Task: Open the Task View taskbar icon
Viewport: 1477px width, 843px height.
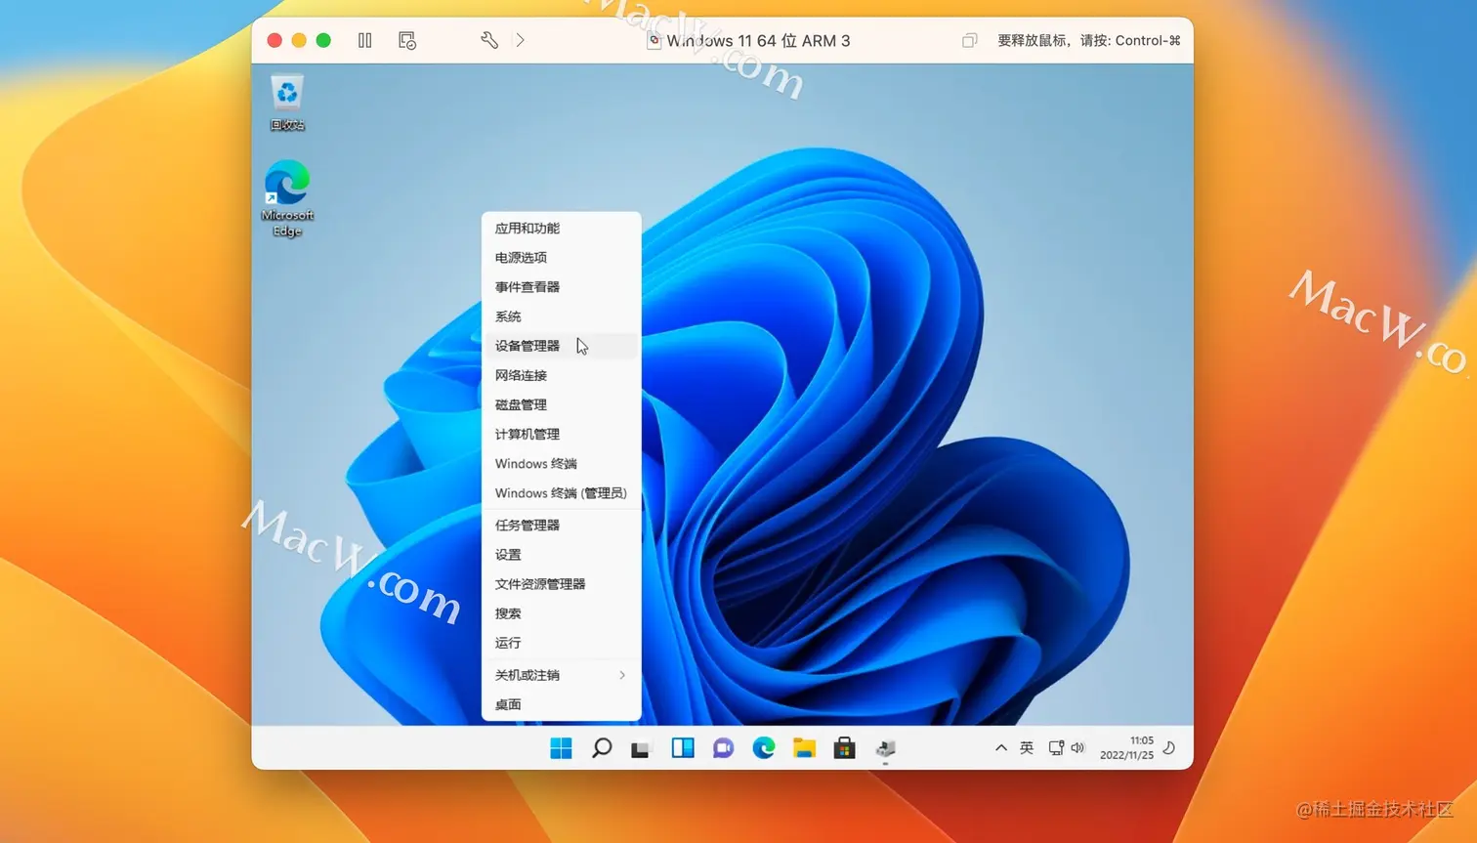Action: pos(641,748)
